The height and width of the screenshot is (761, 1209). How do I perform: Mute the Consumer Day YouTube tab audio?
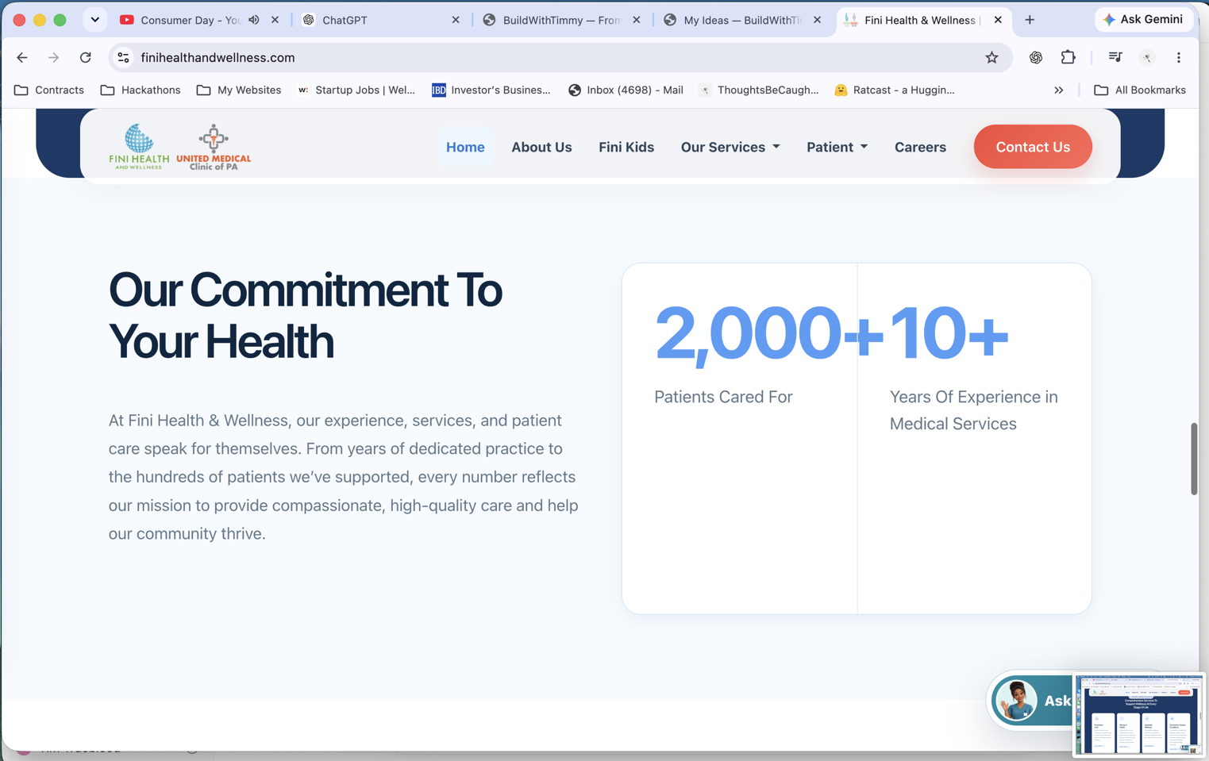click(x=254, y=20)
